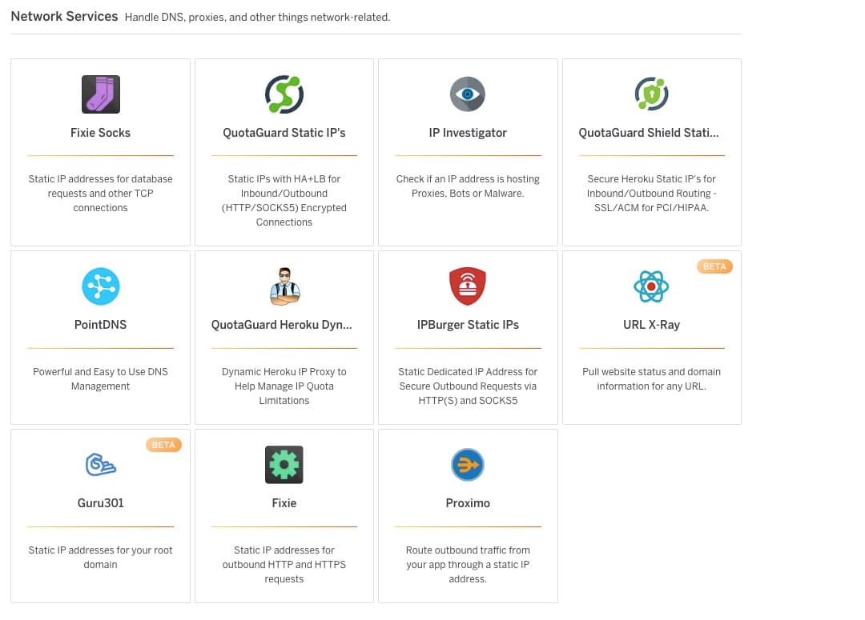865x620 pixels.
Task: Click the BETA badge on URL X-Ray
Action: [x=714, y=266]
